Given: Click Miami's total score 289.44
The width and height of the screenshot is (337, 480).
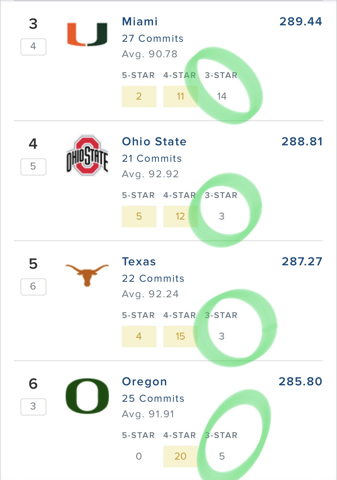Looking at the screenshot, I should pyautogui.click(x=301, y=22).
